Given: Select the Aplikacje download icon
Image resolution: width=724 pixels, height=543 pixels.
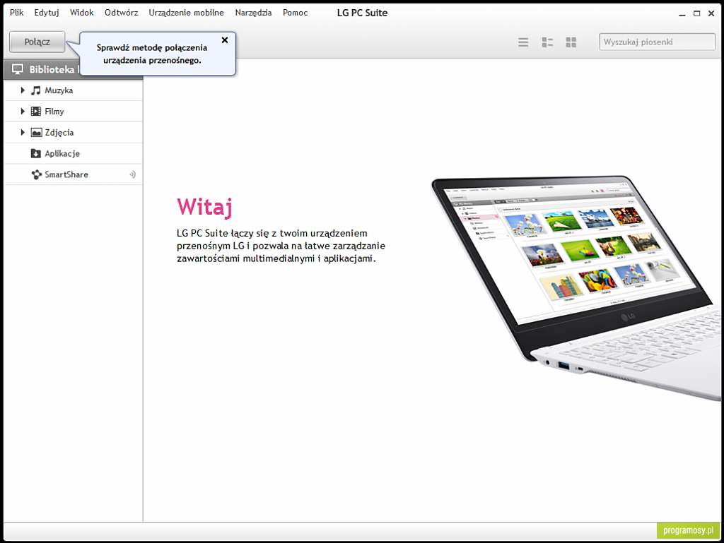Looking at the screenshot, I should 36,153.
